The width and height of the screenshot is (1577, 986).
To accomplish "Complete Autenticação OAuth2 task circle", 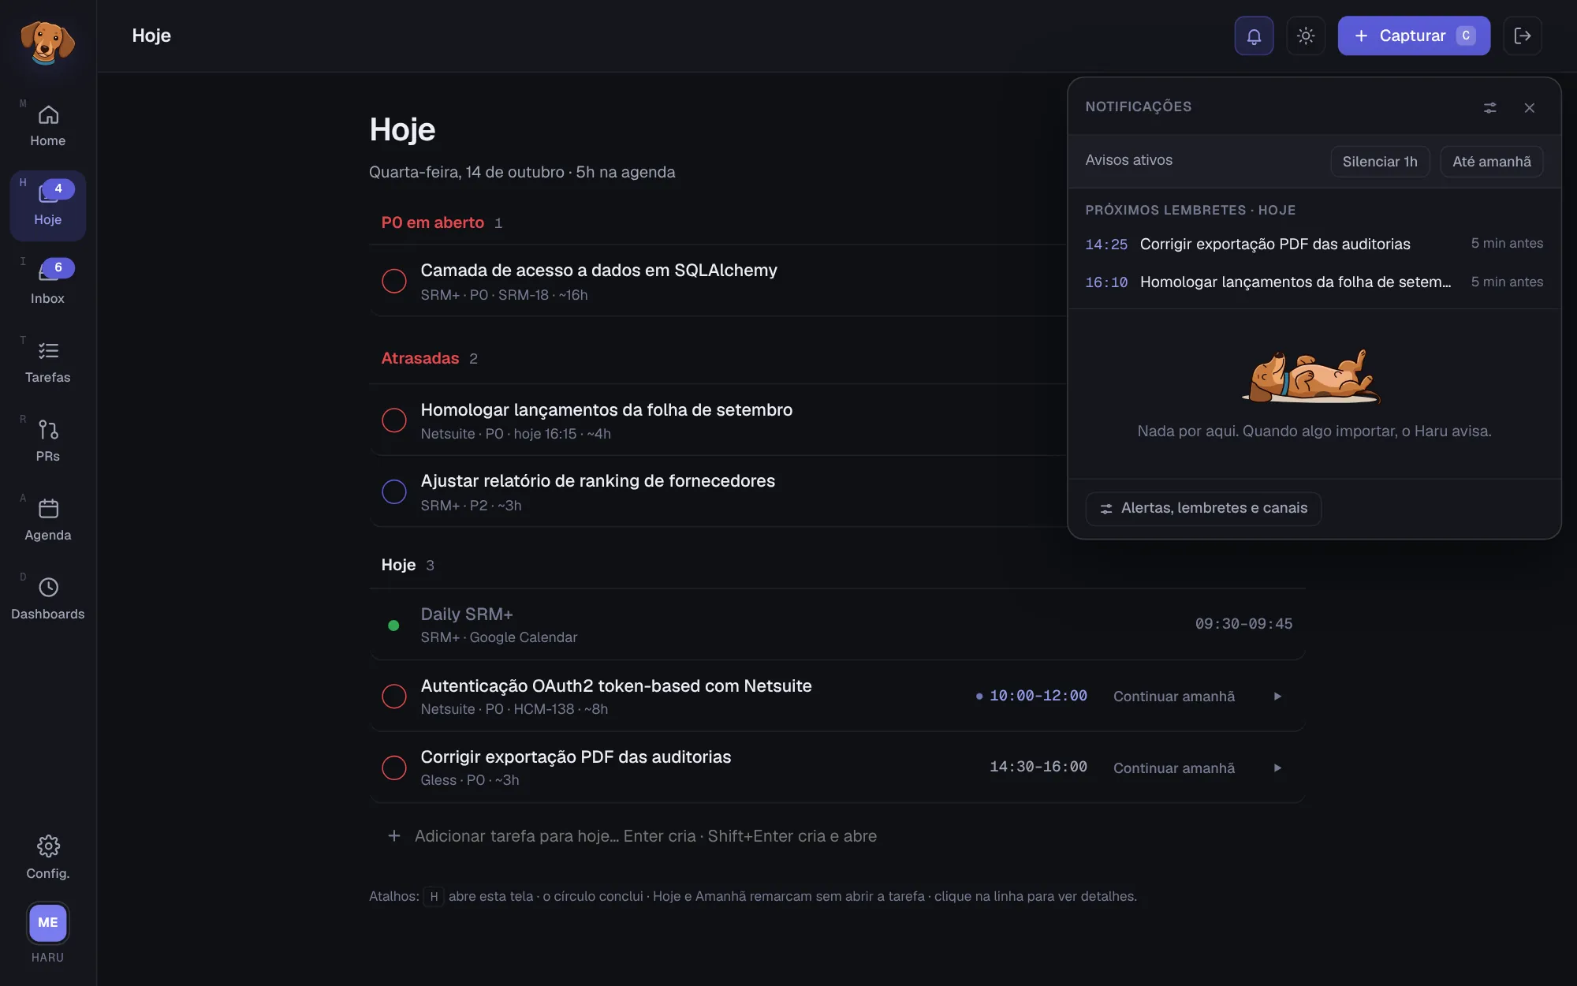I will (x=394, y=696).
